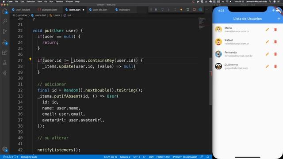Click the editor vertical scrollbar

[x=210, y=81]
